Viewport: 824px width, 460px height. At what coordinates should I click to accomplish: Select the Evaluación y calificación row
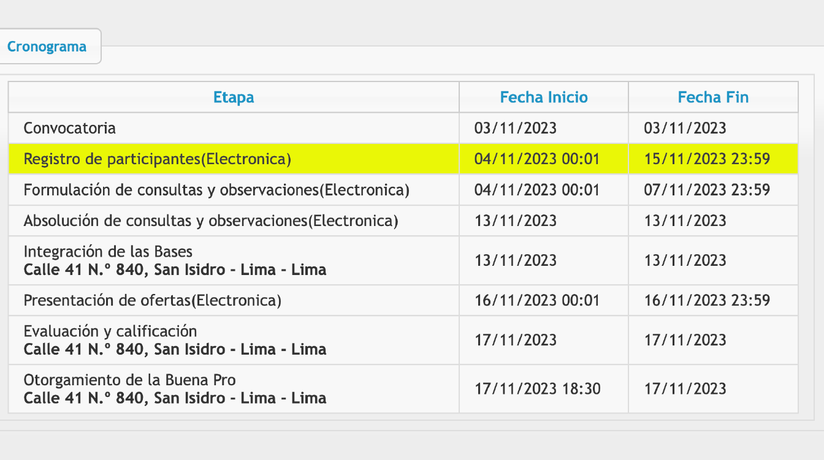tap(403, 340)
